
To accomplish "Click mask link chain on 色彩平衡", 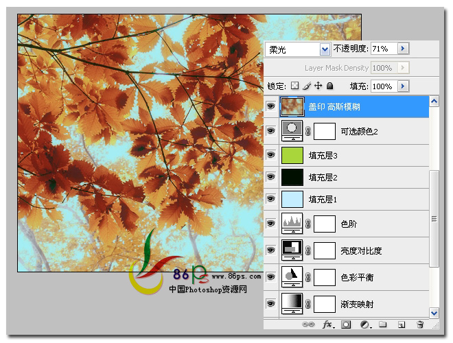I will point(308,277).
